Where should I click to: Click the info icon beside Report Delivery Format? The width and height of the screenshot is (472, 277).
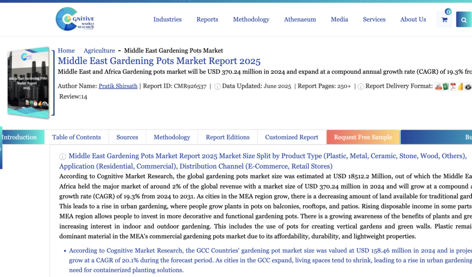coord(360,87)
